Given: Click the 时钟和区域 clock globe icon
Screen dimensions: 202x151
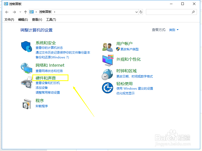Looking at the screenshot, I should click(108, 74).
